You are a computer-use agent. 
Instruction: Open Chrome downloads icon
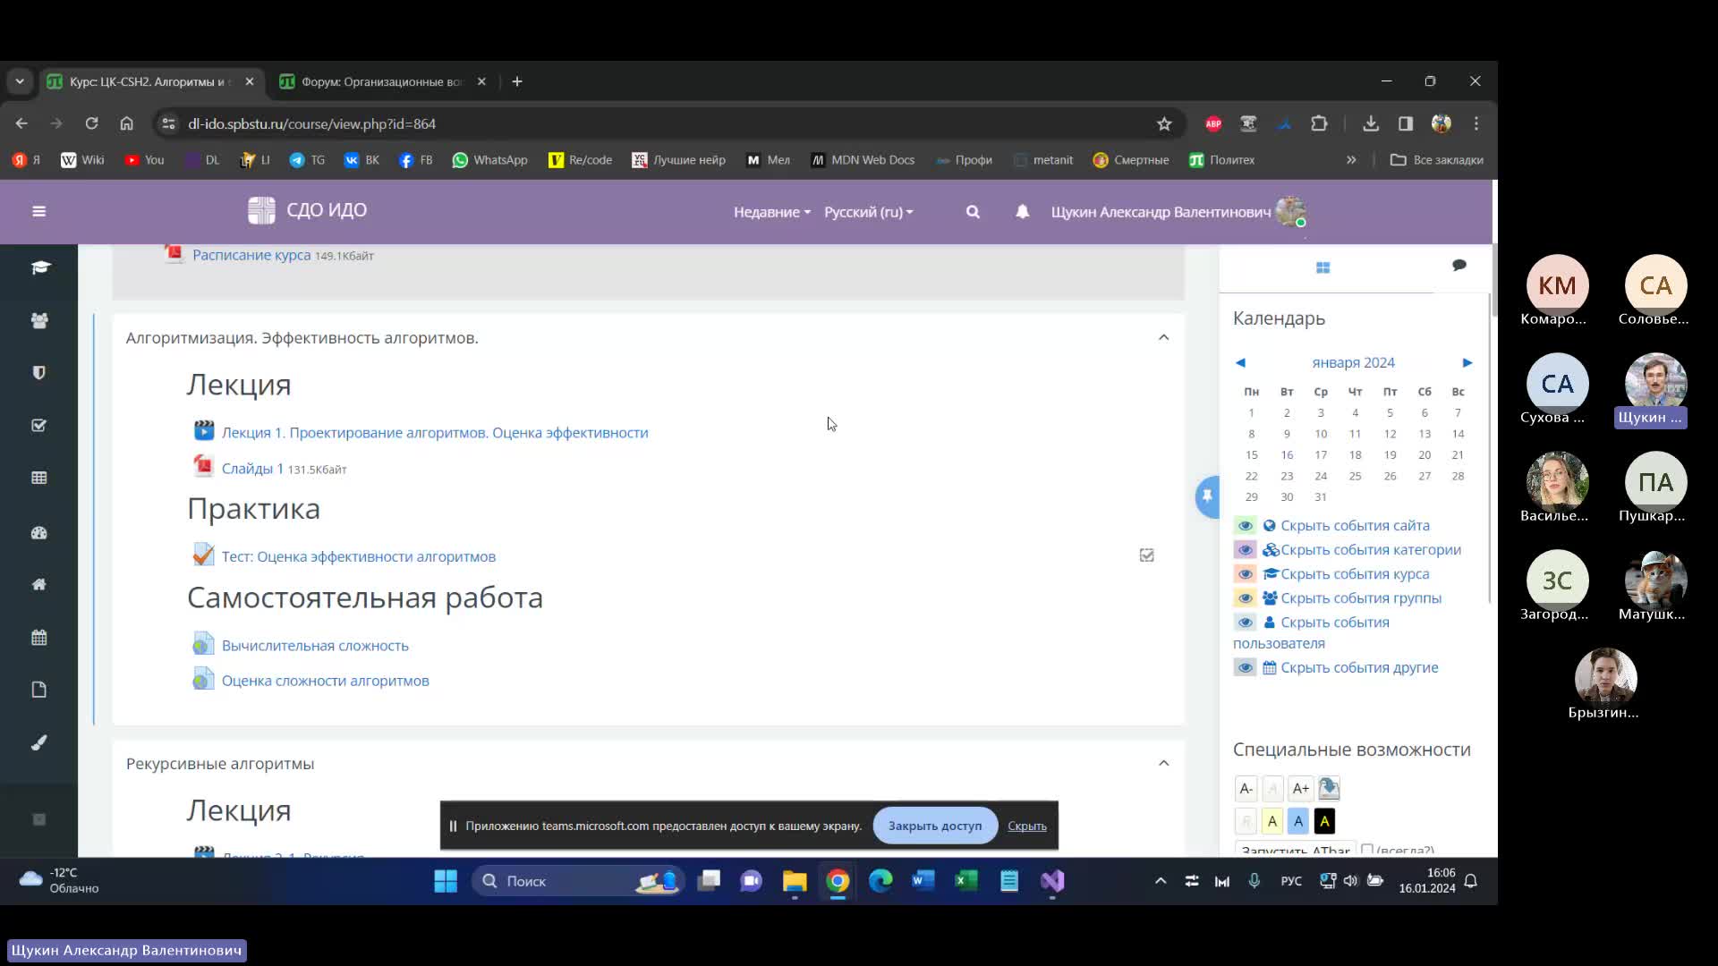(1370, 123)
